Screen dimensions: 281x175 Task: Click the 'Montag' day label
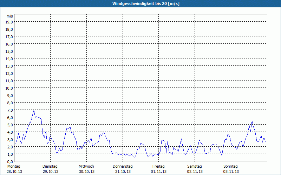coord(14,167)
